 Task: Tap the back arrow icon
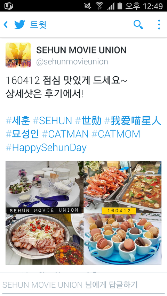[x=6, y=25]
